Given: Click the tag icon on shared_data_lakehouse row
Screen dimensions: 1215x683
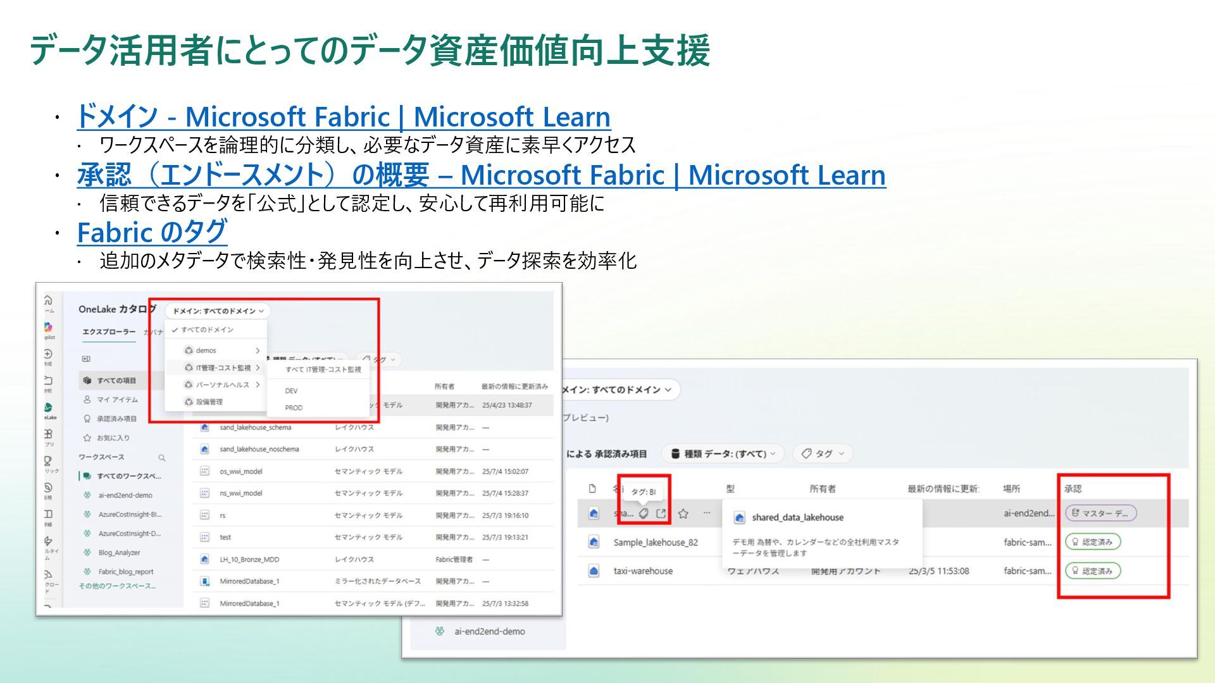Looking at the screenshot, I should point(644,514).
